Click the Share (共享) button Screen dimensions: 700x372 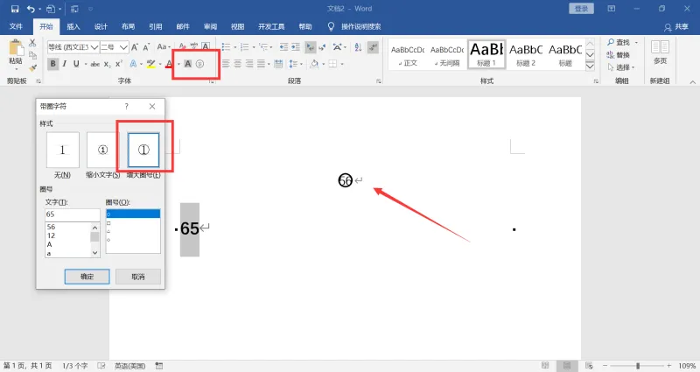tap(676, 27)
